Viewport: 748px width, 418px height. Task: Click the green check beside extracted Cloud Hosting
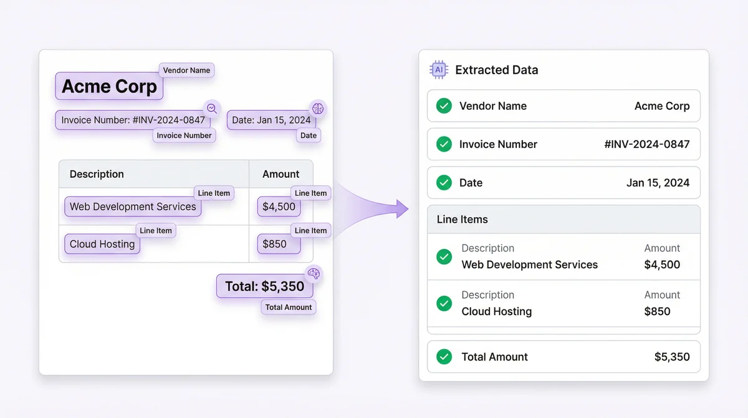point(444,303)
